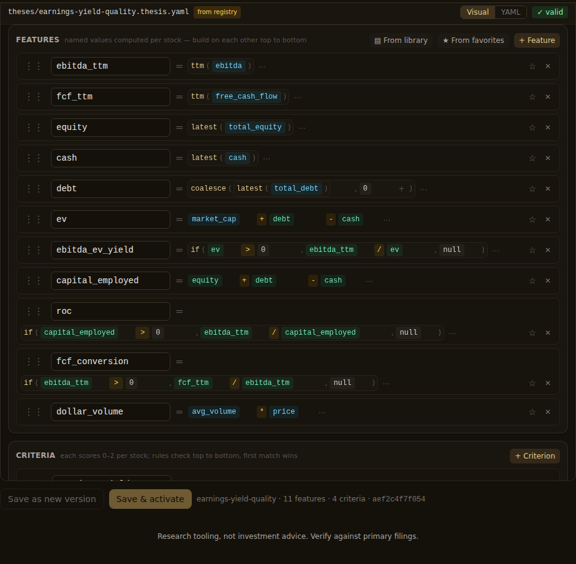Image resolution: width=576 pixels, height=564 pixels.
Task: Edit the dollar_volume name field
Action: (110, 412)
